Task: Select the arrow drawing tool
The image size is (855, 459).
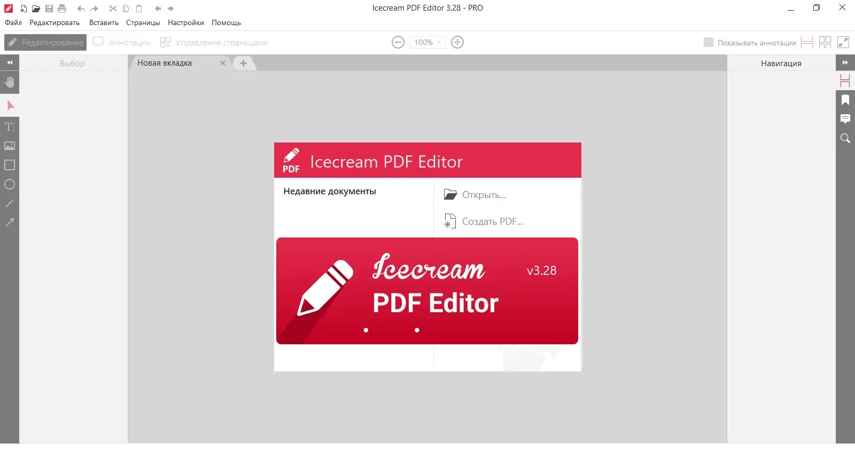Action: point(10,223)
